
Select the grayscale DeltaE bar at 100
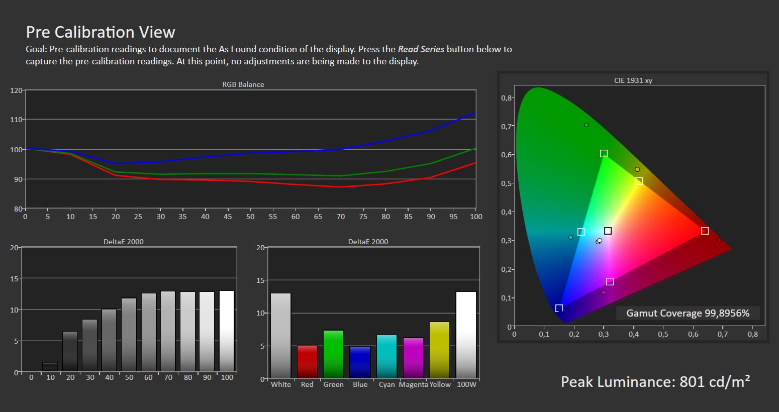tap(227, 331)
